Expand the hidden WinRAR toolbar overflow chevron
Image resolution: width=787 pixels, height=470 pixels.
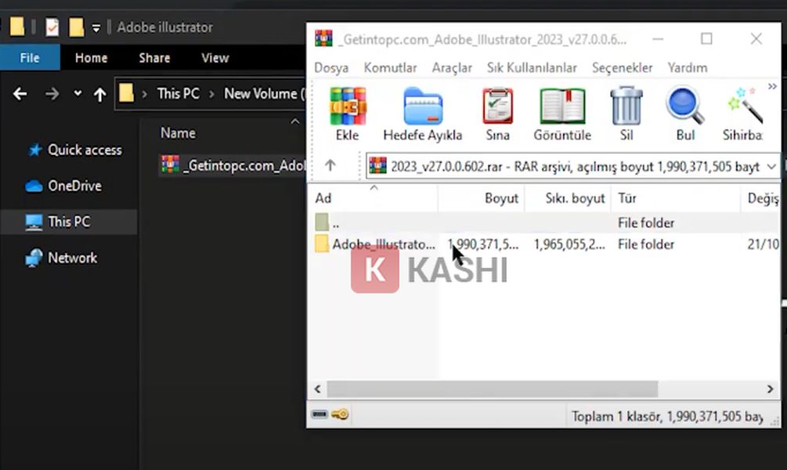click(x=772, y=86)
